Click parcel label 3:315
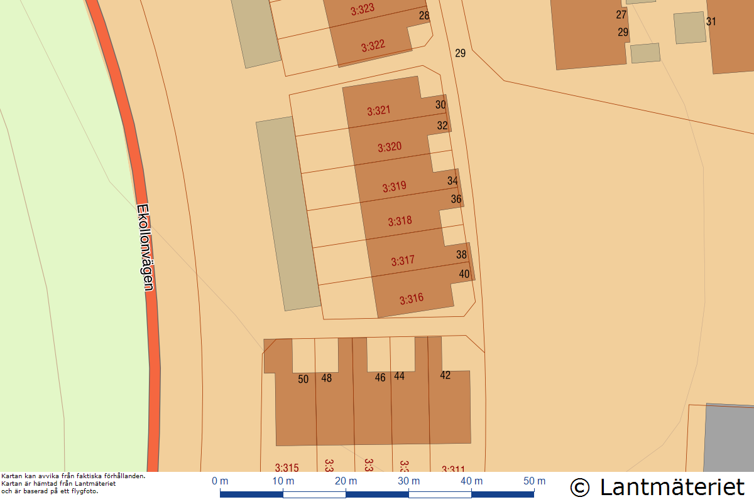754x502 pixels. click(287, 467)
